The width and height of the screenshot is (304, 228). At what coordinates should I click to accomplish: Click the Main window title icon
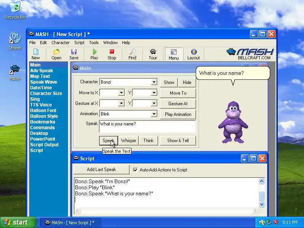[x=75, y=68]
